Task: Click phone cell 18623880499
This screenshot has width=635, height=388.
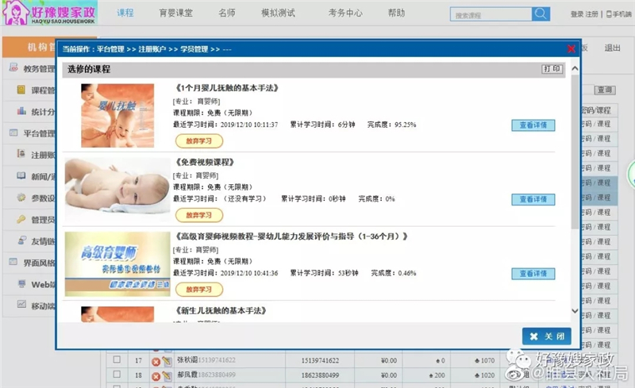Action: click(320, 375)
